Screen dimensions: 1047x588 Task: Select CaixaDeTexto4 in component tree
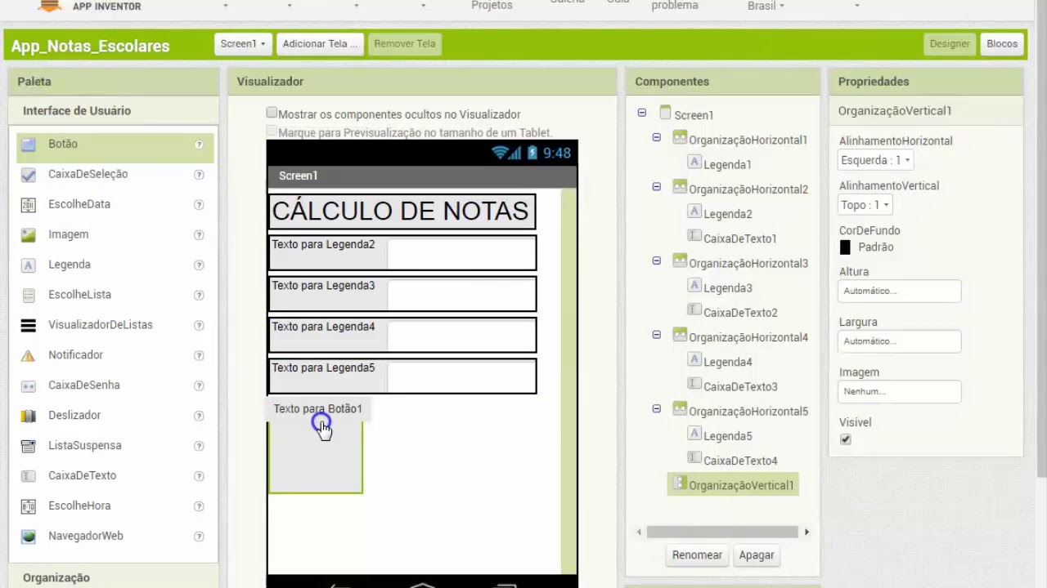pyautogui.click(x=740, y=461)
